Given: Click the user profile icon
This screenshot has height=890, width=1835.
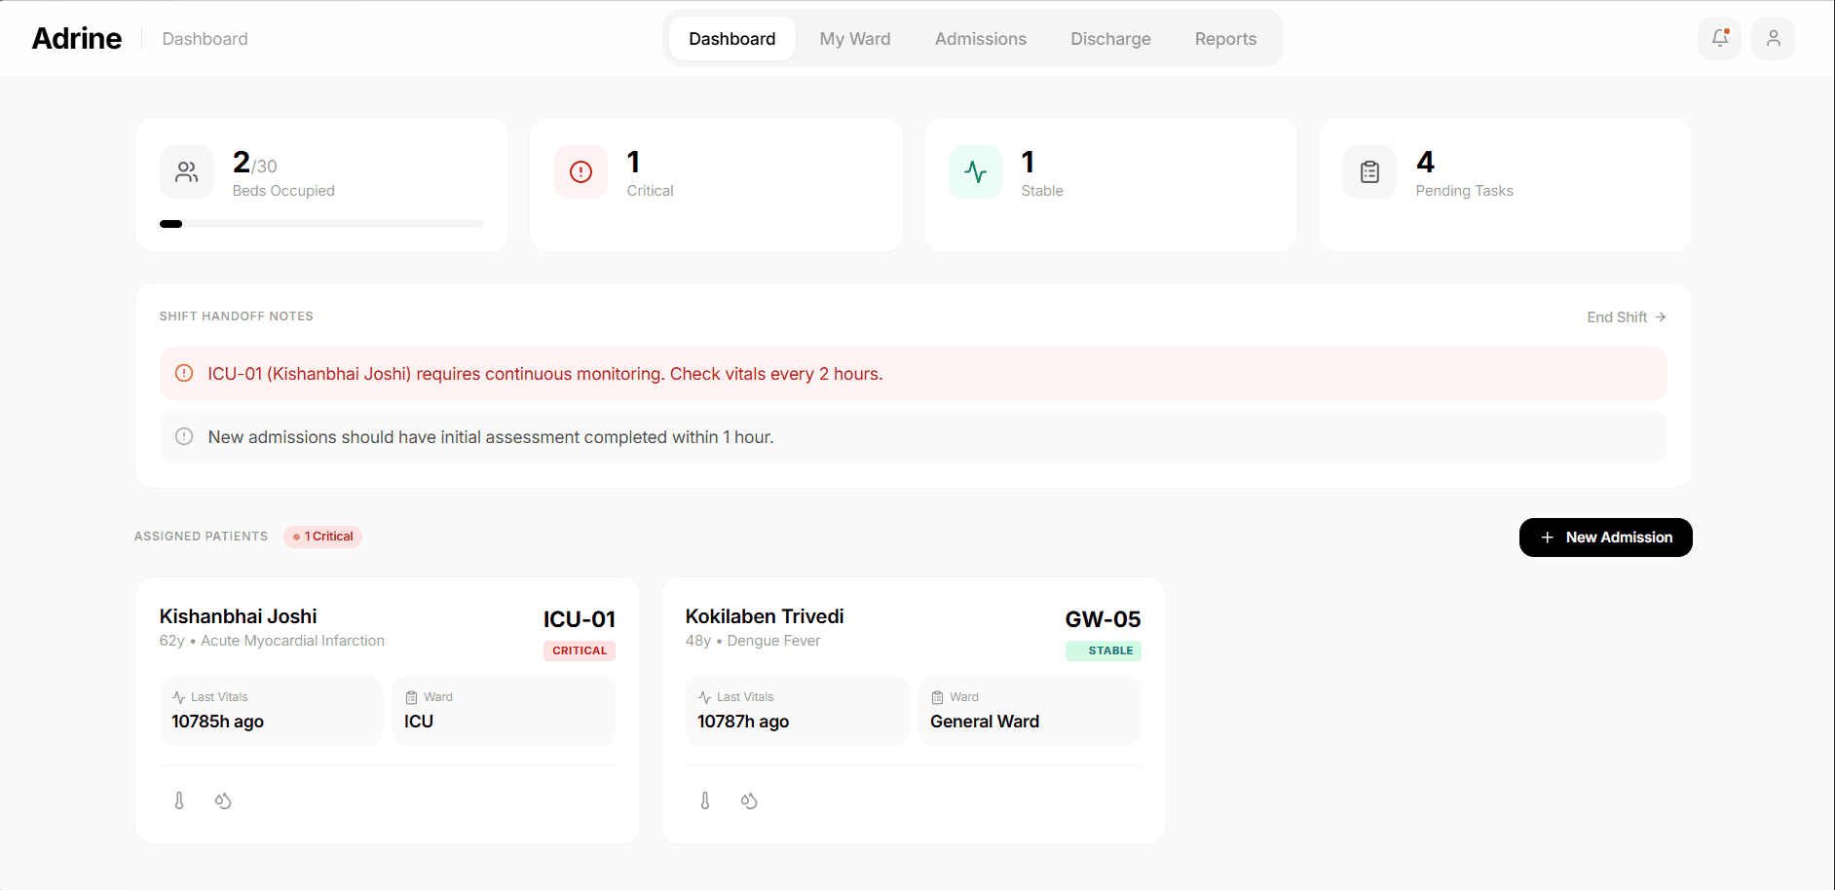Looking at the screenshot, I should [1774, 38].
